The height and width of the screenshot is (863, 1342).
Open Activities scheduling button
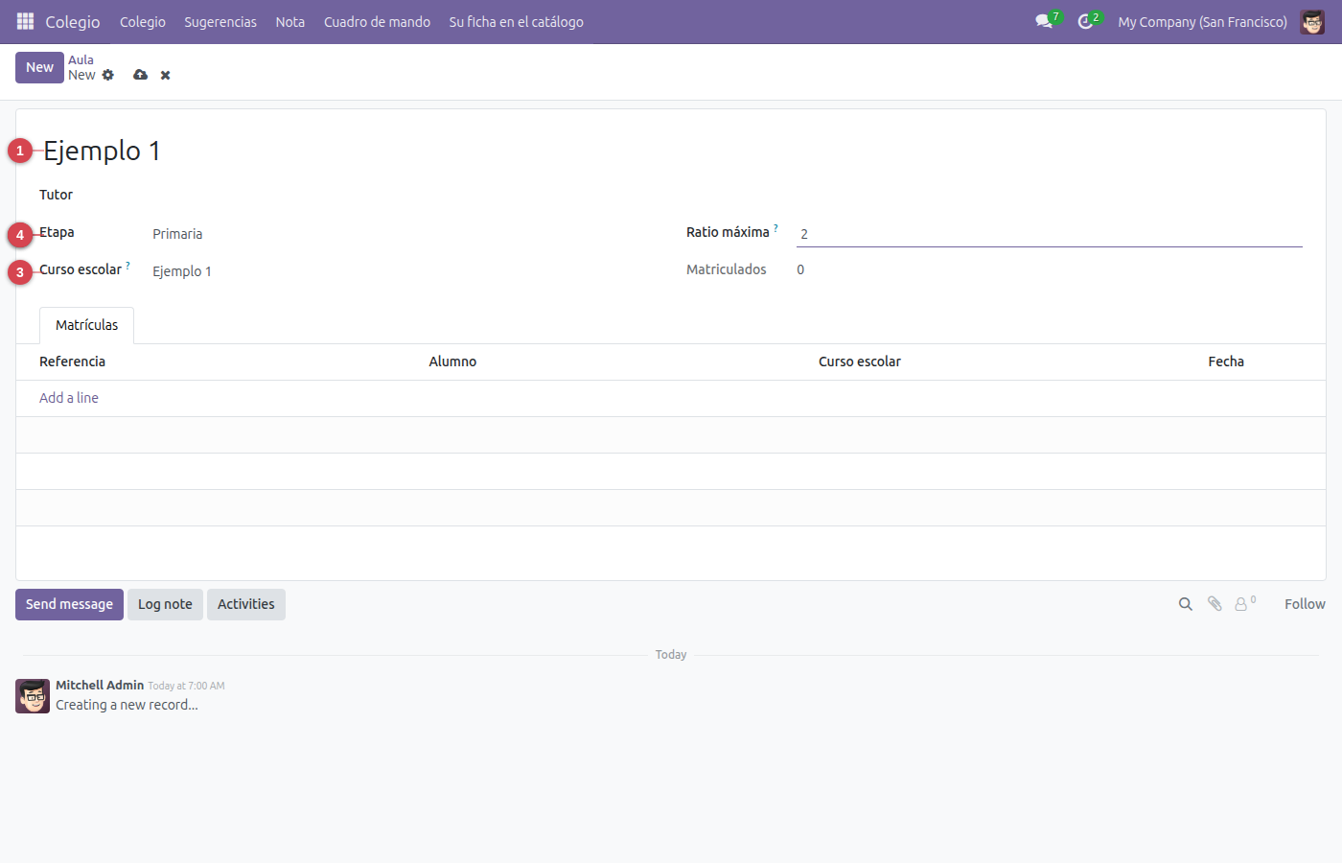point(245,604)
